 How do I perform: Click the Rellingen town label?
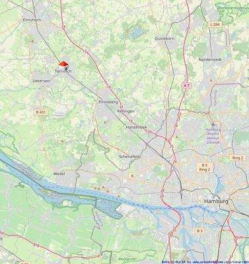[126, 112]
